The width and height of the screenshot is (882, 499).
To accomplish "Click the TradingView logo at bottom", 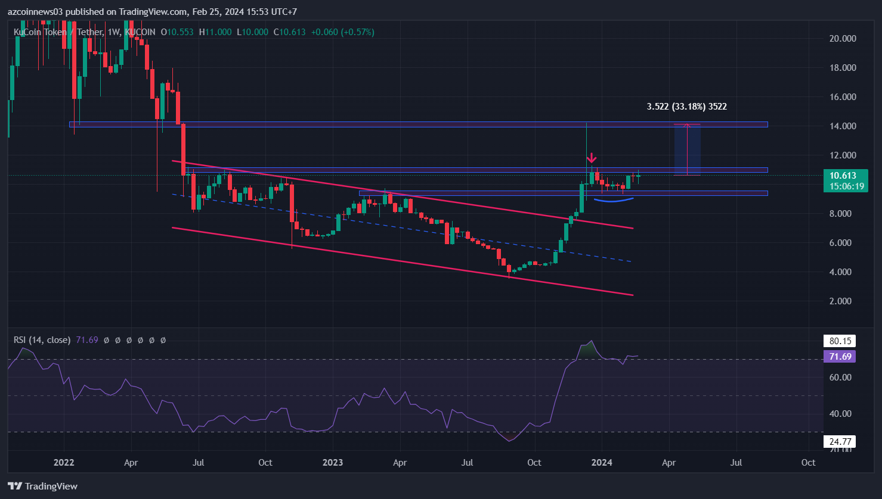I will [42, 486].
